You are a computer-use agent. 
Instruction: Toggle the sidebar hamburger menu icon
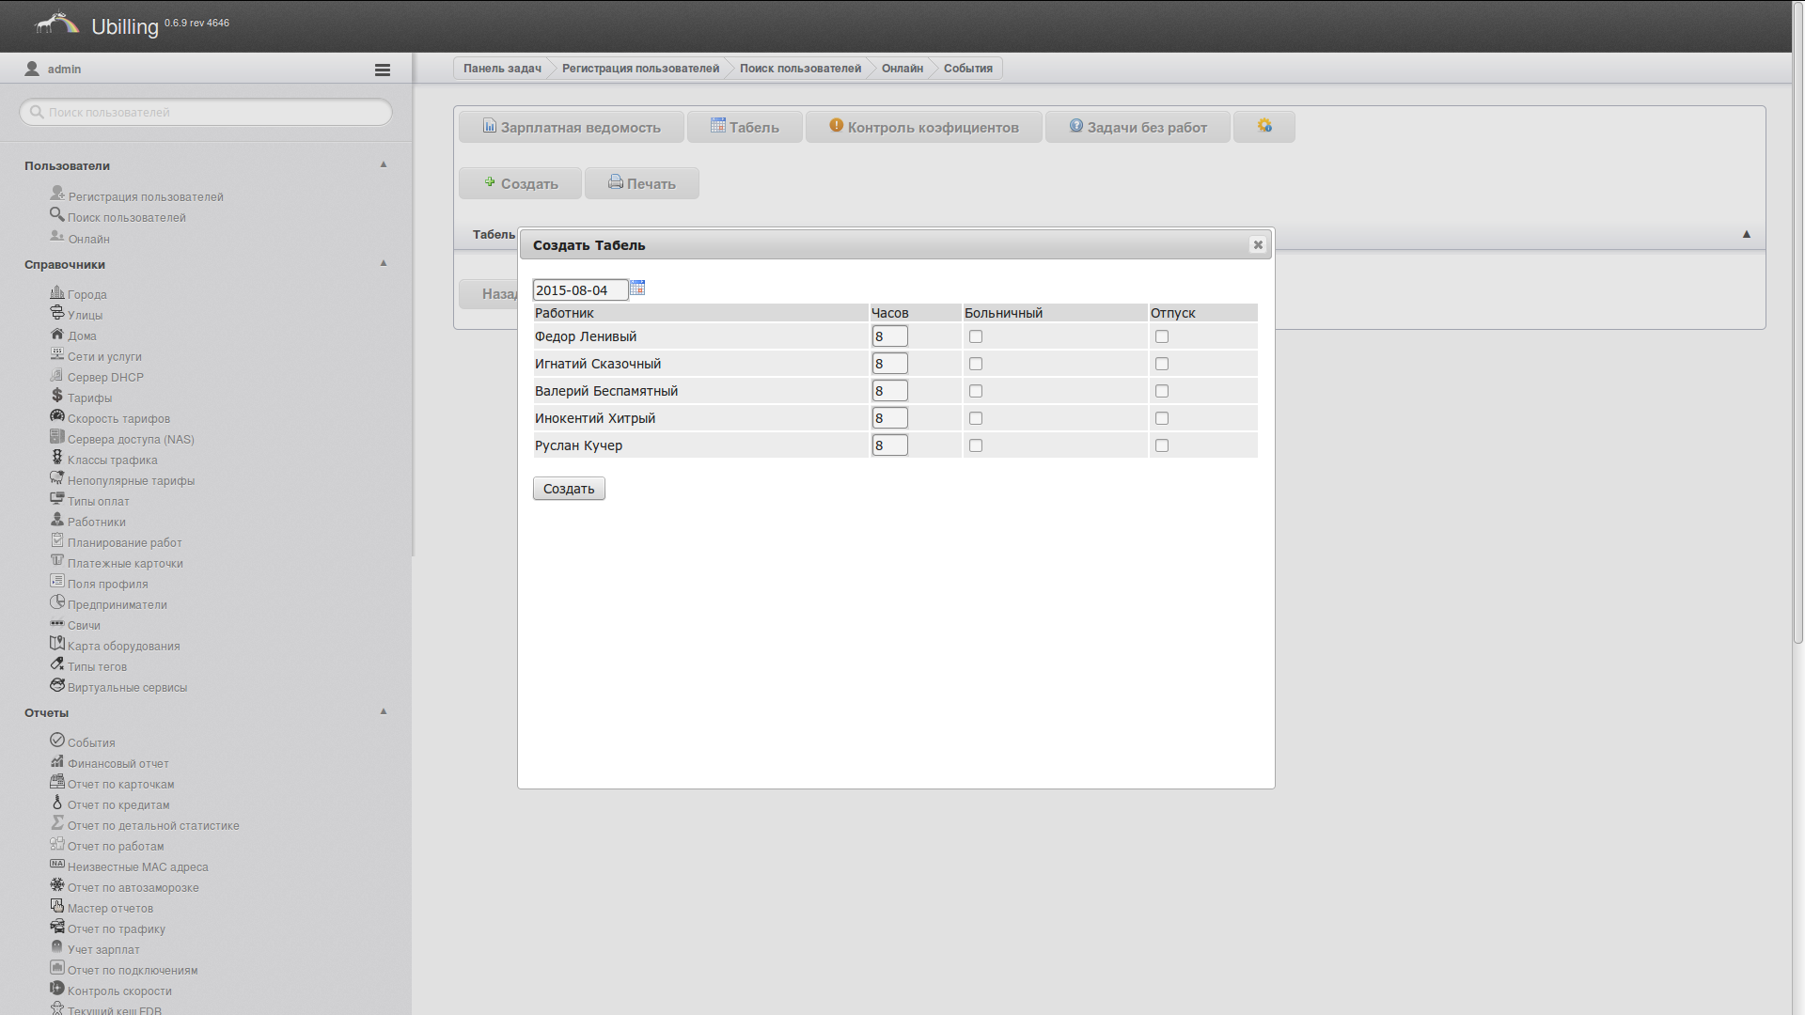(382, 70)
